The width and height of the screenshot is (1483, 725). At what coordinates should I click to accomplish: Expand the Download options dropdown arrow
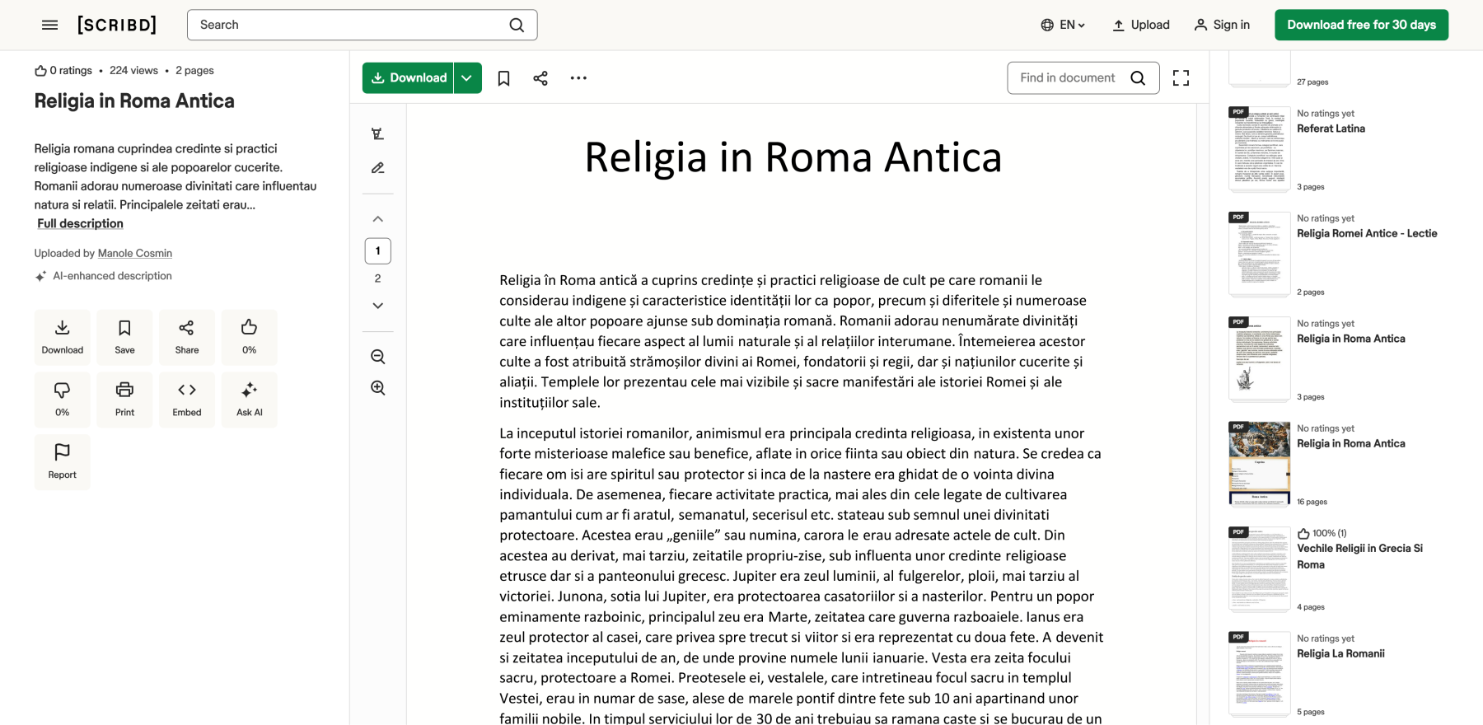pyautogui.click(x=467, y=78)
